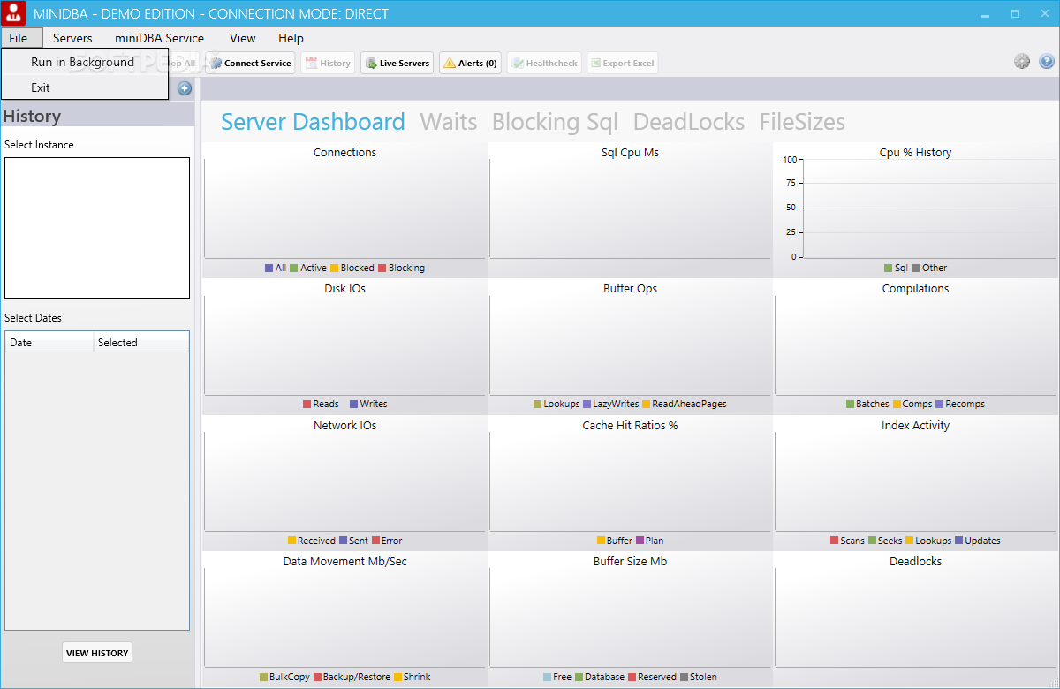Screen dimensions: 1060x689
Task: Open the View menu
Action: coord(243,38)
